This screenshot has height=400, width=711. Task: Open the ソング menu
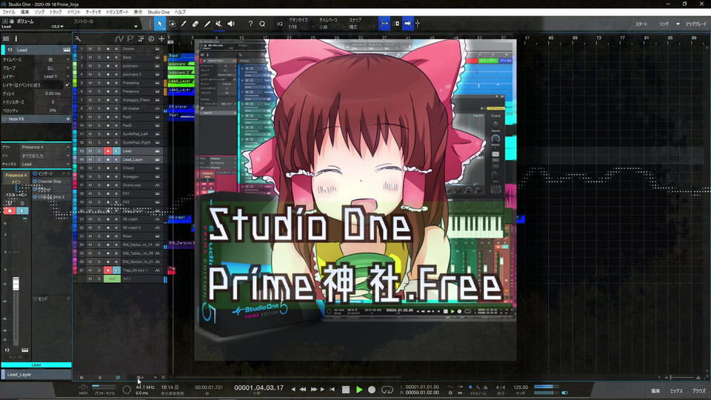pyautogui.click(x=39, y=13)
